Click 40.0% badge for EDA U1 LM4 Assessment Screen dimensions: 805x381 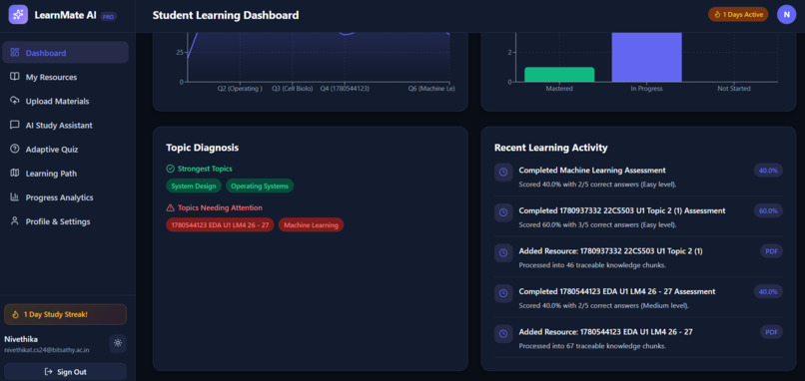(x=768, y=291)
